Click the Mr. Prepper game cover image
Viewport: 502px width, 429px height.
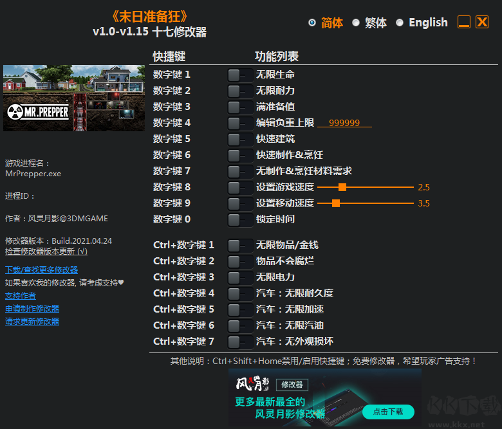(74, 98)
